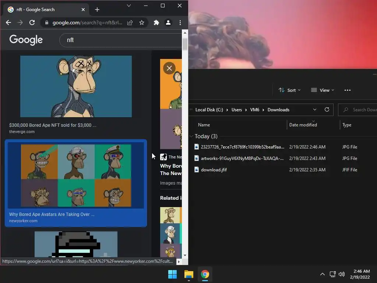377x283 pixels.
Task: Click Local Disk (C:) in breadcrumb
Action: [x=209, y=110]
